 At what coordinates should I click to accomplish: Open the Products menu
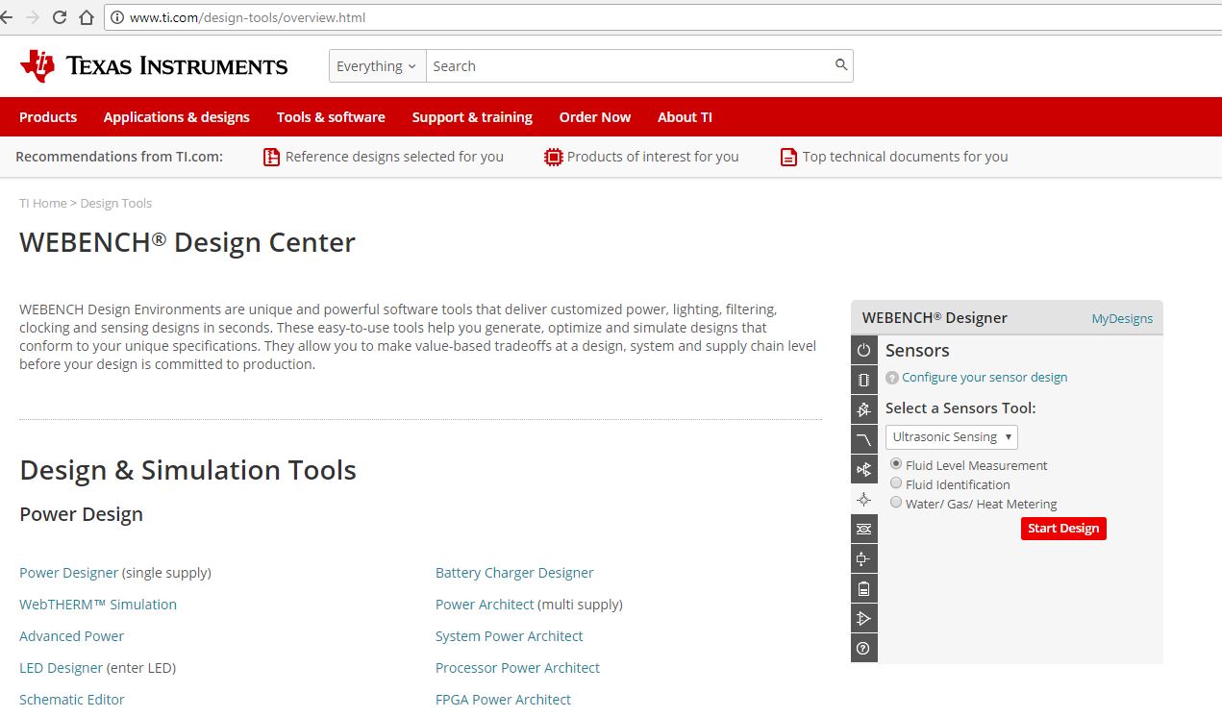coord(48,117)
